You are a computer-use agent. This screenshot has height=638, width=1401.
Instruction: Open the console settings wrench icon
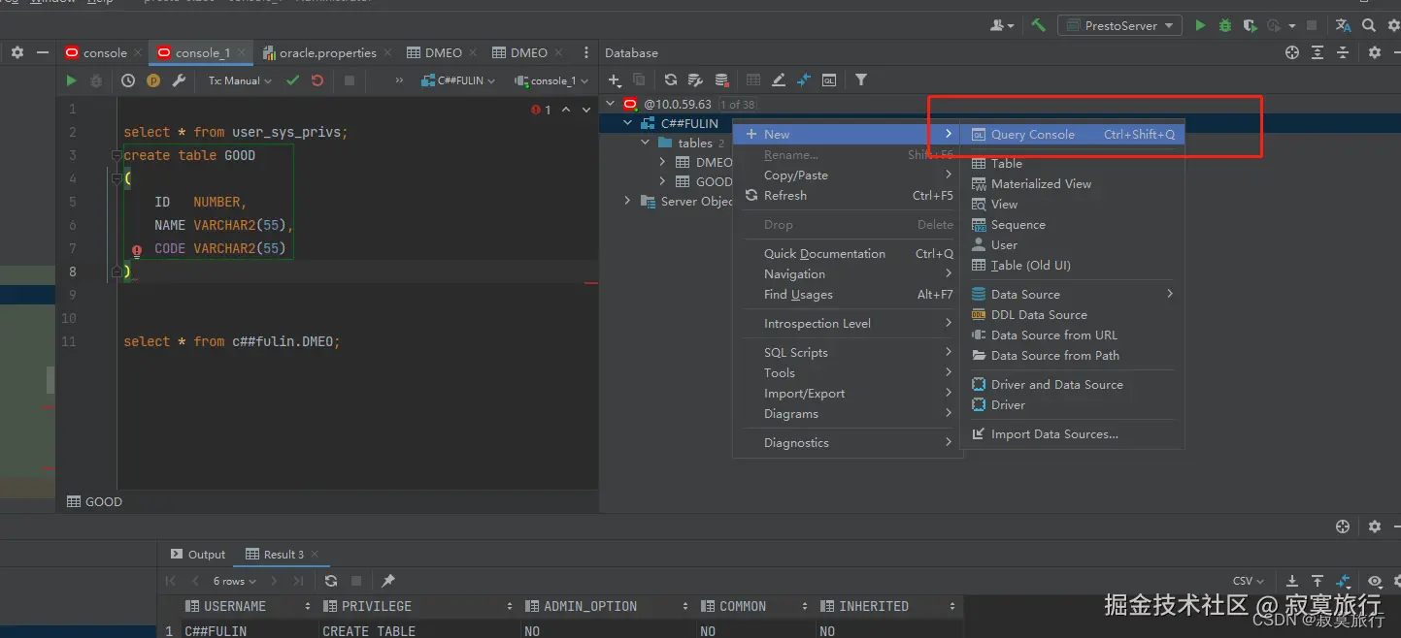coord(179,81)
